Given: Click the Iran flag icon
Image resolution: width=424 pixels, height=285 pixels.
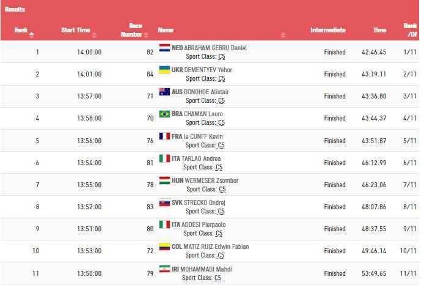Looking at the screenshot, I should (x=164, y=269).
